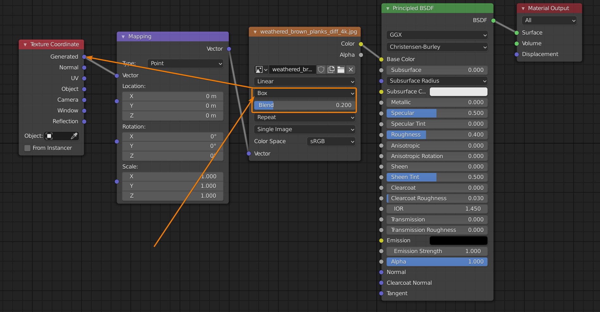Click the new image duplicate icon
The width and height of the screenshot is (600, 312).
[331, 70]
